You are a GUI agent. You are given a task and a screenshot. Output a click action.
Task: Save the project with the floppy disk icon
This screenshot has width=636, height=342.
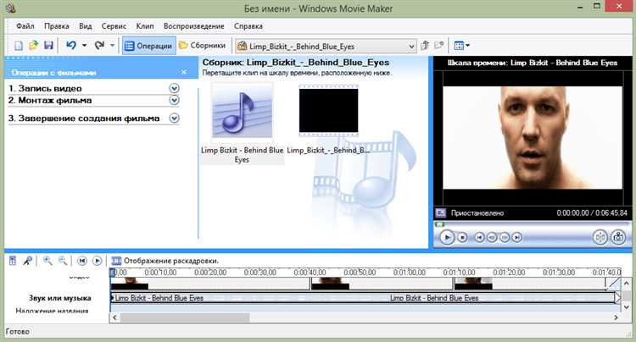click(x=48, y=46)
